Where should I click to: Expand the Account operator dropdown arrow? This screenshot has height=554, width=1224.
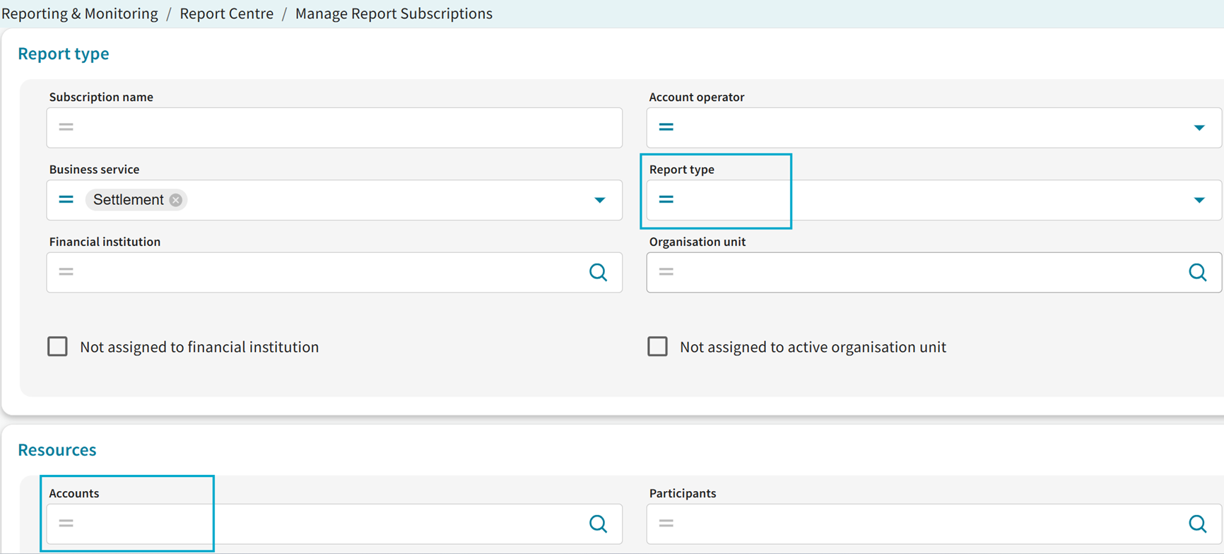pos(1199,128)
